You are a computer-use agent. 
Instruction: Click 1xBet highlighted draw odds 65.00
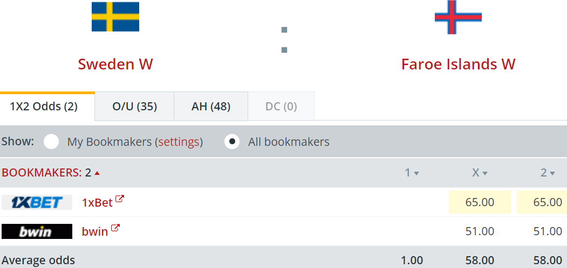click(480, 202)
